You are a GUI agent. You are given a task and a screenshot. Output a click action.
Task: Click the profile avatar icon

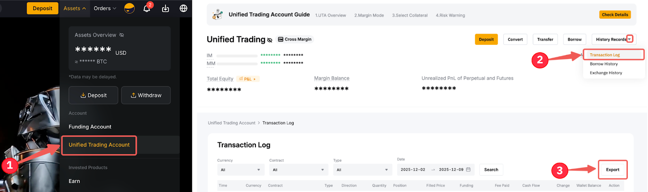point(129,8)
